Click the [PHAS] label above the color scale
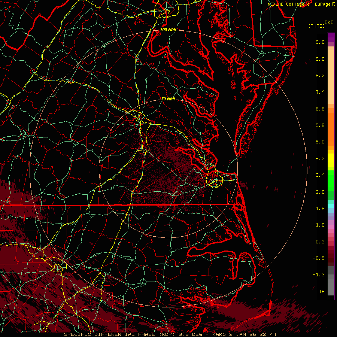 point(316,26)
